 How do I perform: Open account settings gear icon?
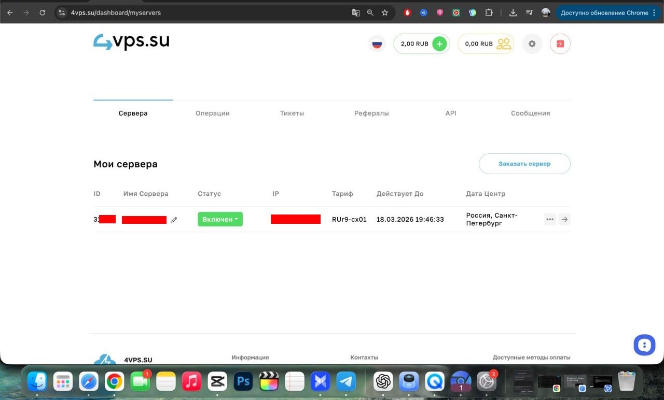pos(532,44)
